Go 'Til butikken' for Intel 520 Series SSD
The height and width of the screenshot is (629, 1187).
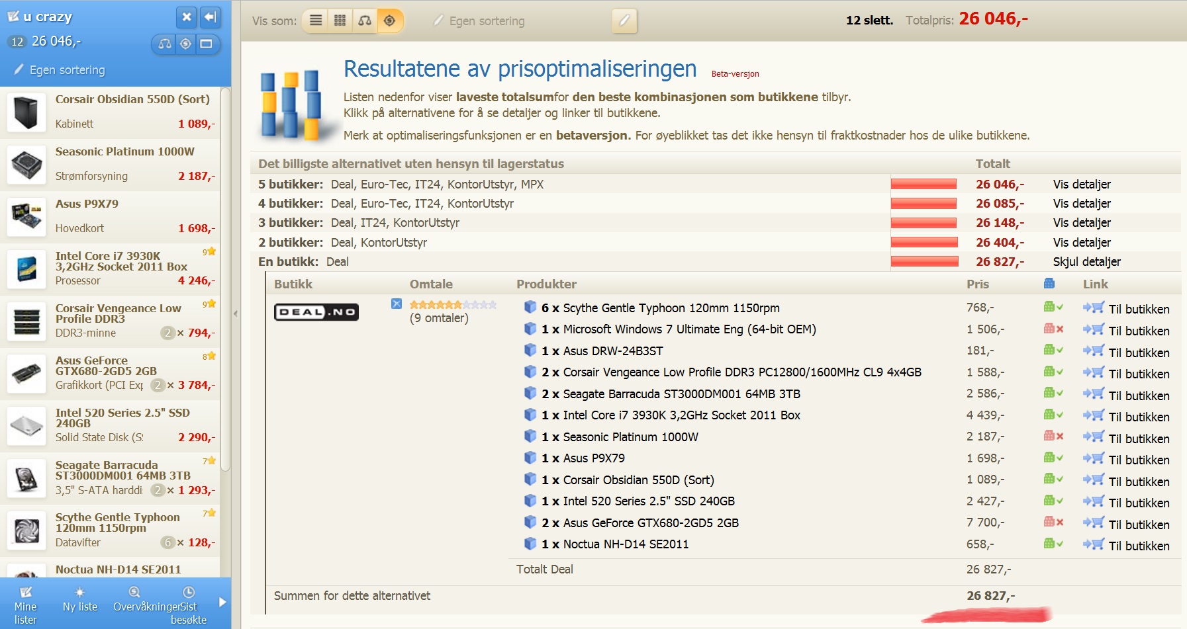(1139, 503)
